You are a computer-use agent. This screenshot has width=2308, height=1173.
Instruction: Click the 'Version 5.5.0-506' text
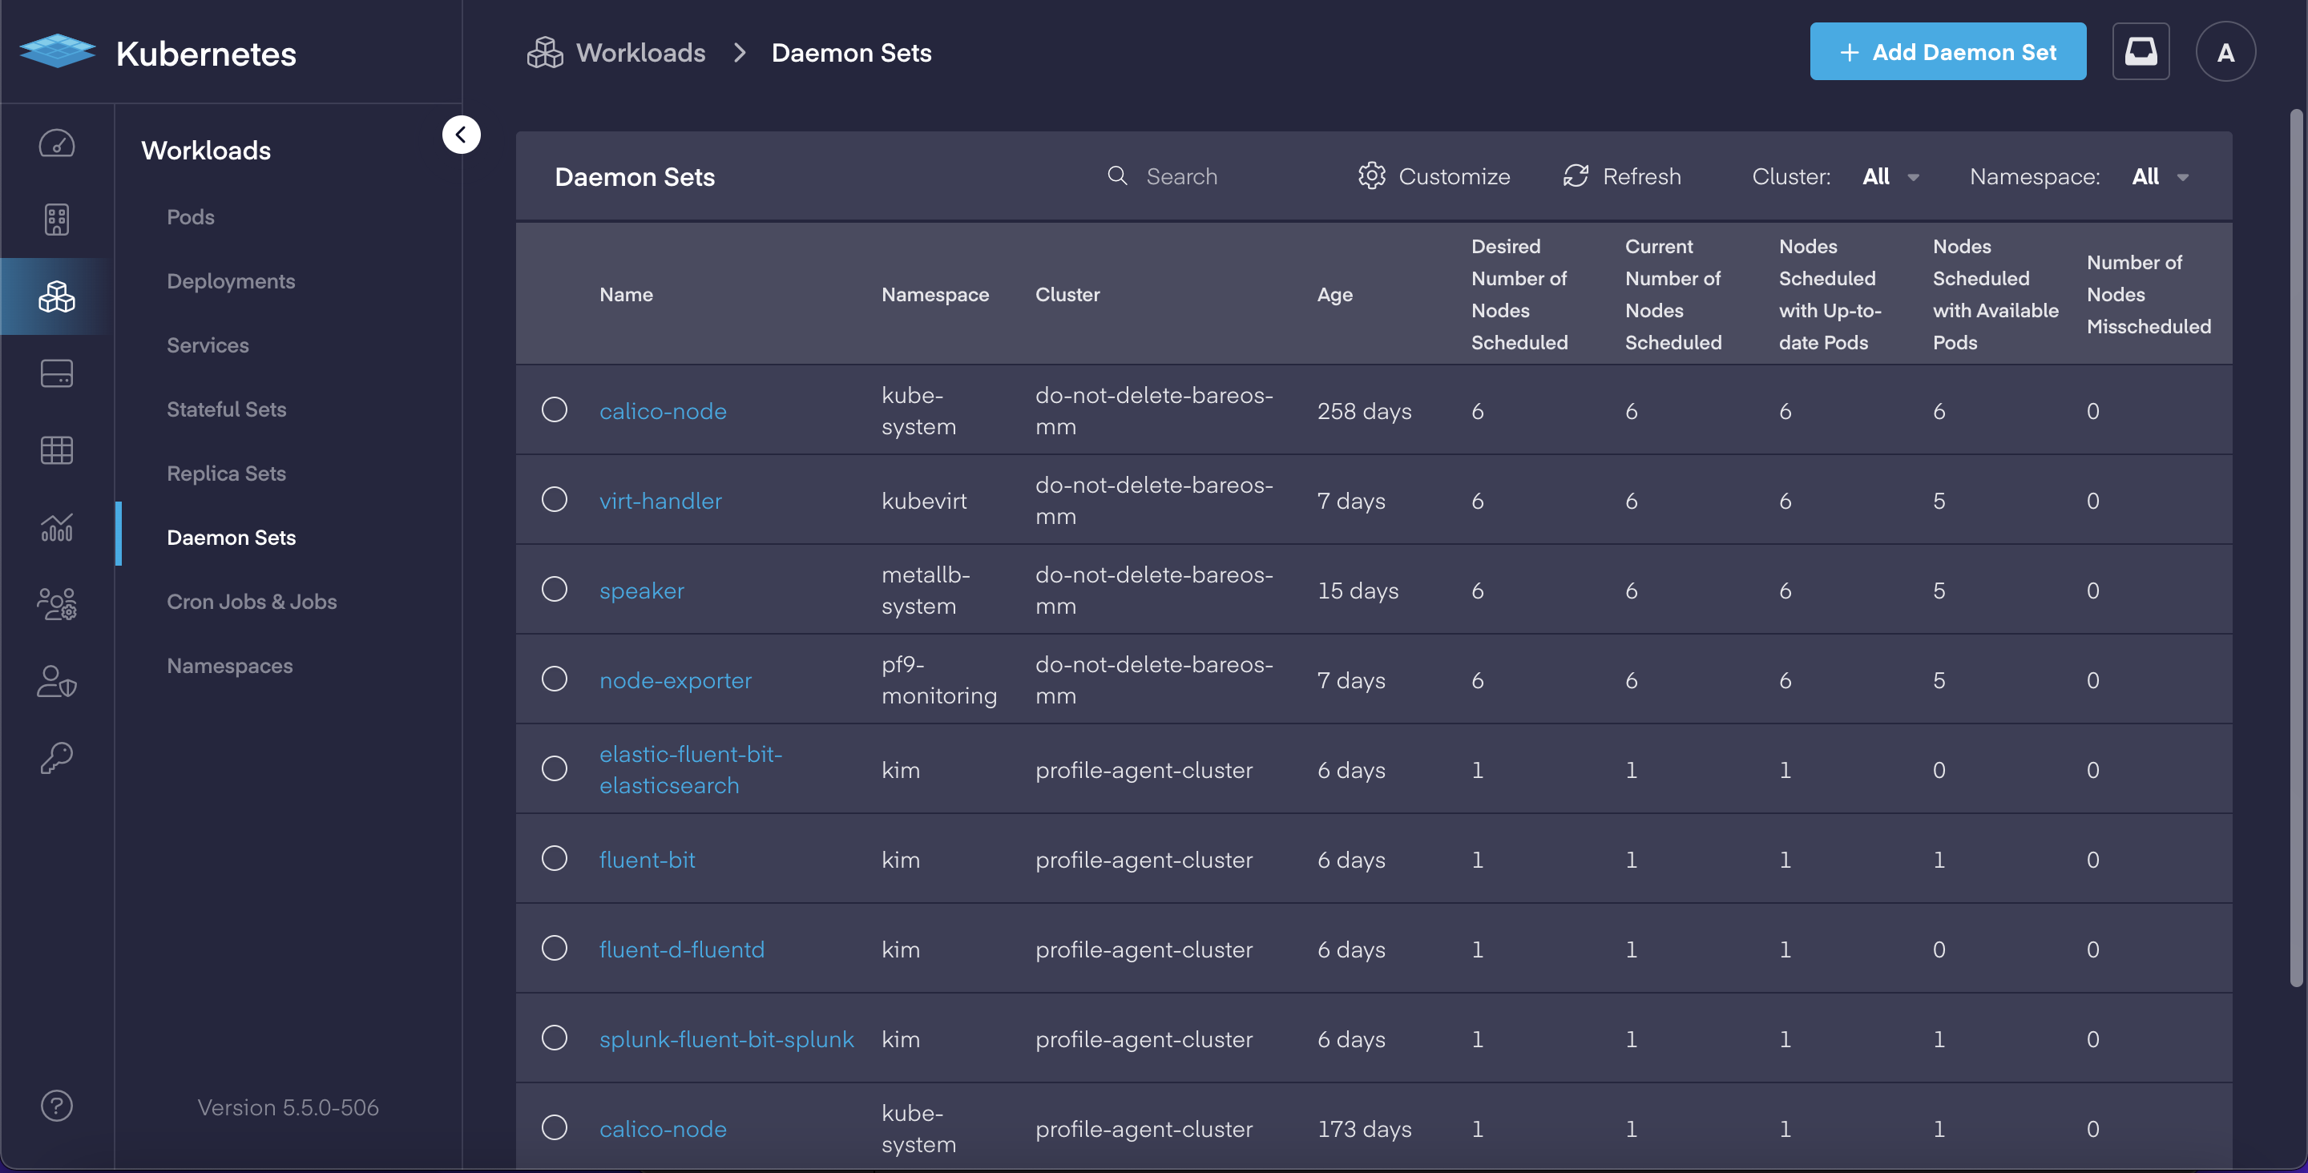point(288,1107)
